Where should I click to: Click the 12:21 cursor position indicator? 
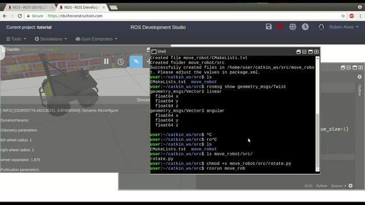coord(309,186)
